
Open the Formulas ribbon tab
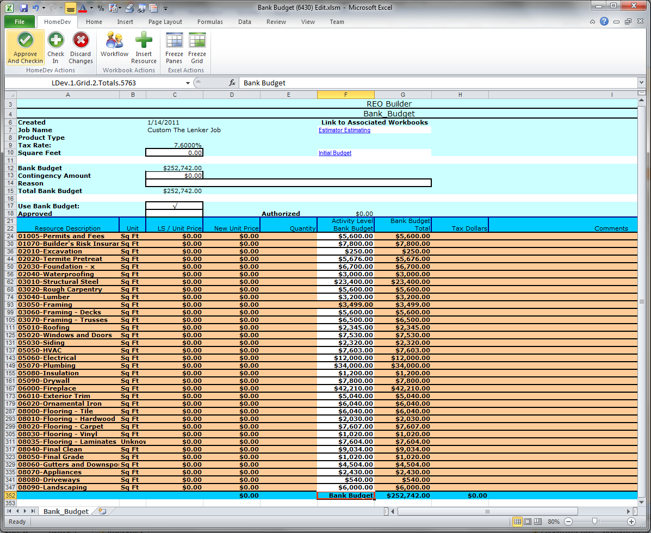(210, 22)
